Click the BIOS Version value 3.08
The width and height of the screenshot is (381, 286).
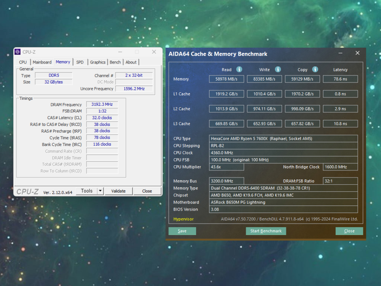(283, 209)
